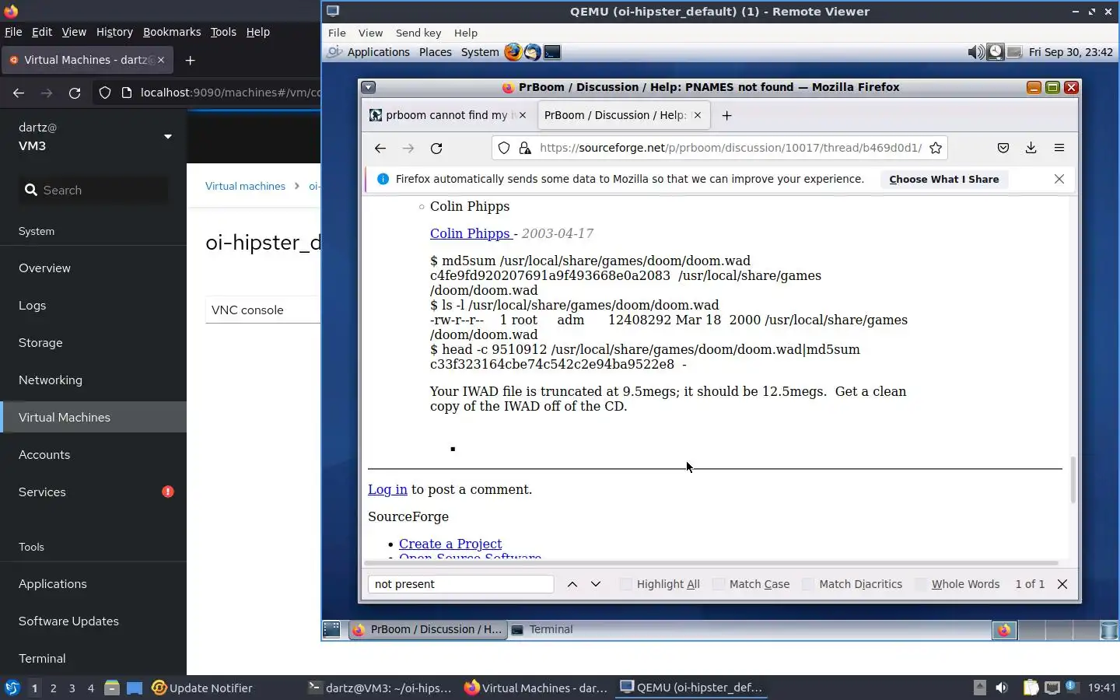Open the guest Applications menu
This screenshot has width=1120, height=700.
click(x=378, y=52)
